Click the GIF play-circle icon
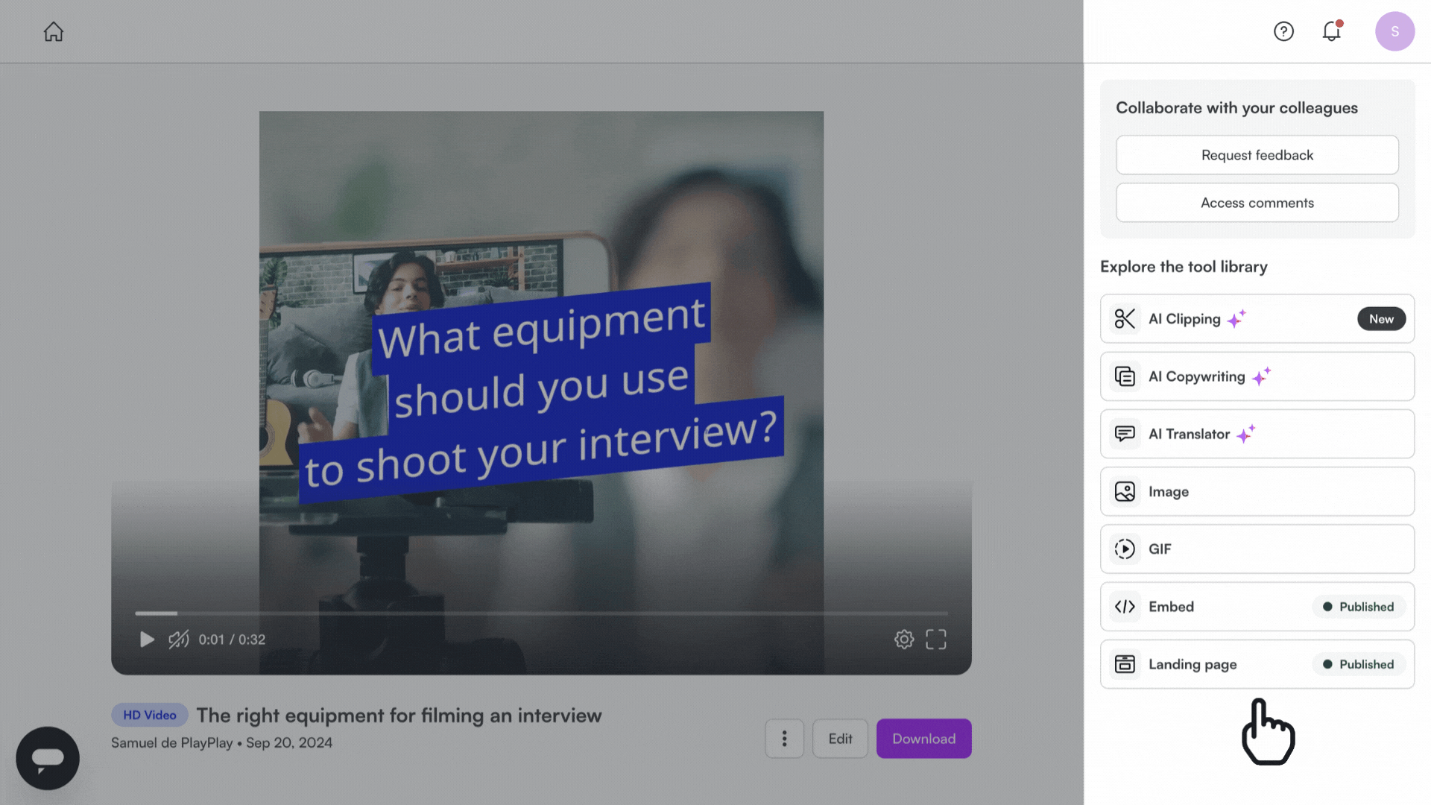This screenshot has width=1431, height=805. pyautogui.click(x=1125, y=549)
